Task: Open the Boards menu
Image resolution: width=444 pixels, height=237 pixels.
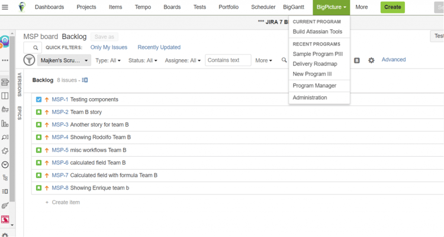Action: 172,7
